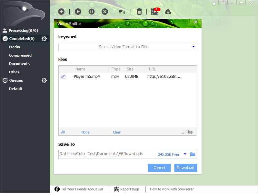258x193 pixels.
Task: Open Queues settings via the gear icon
Action: [x=44, y=80]
